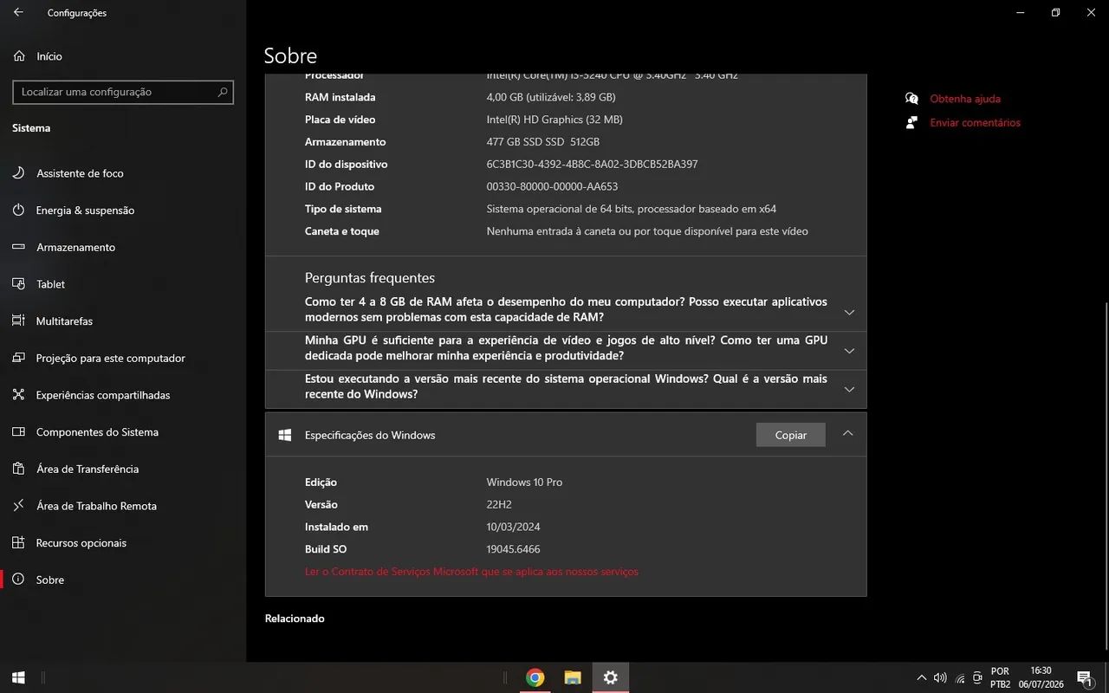The height and width of the screenshot is (693, 1109).
Task: Click the 4,00 GB installed RAM value
Action: pyautogui.click(x=551, y=98)
